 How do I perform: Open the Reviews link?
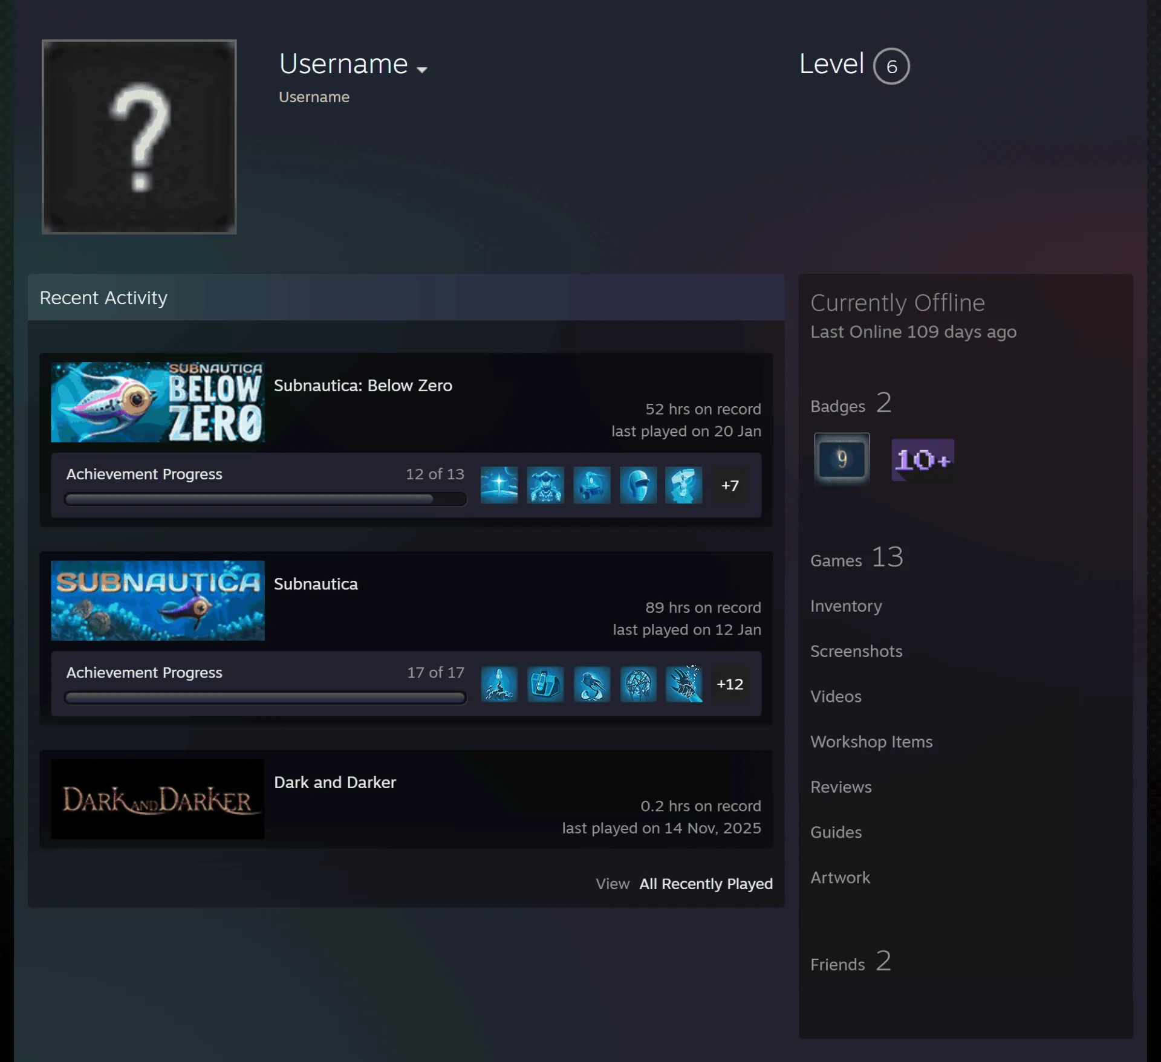[x=841, y=787]
